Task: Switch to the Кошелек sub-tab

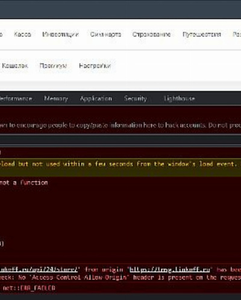Action: tap(15, 66)
